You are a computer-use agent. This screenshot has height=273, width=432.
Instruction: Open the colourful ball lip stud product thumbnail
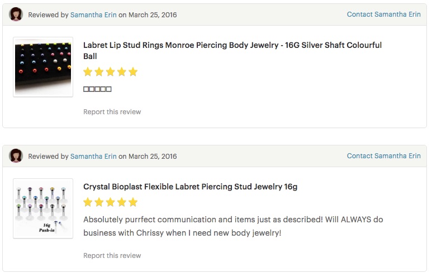43,67
